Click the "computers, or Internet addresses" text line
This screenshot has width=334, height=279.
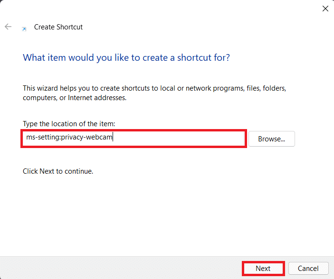pos(74,98)
